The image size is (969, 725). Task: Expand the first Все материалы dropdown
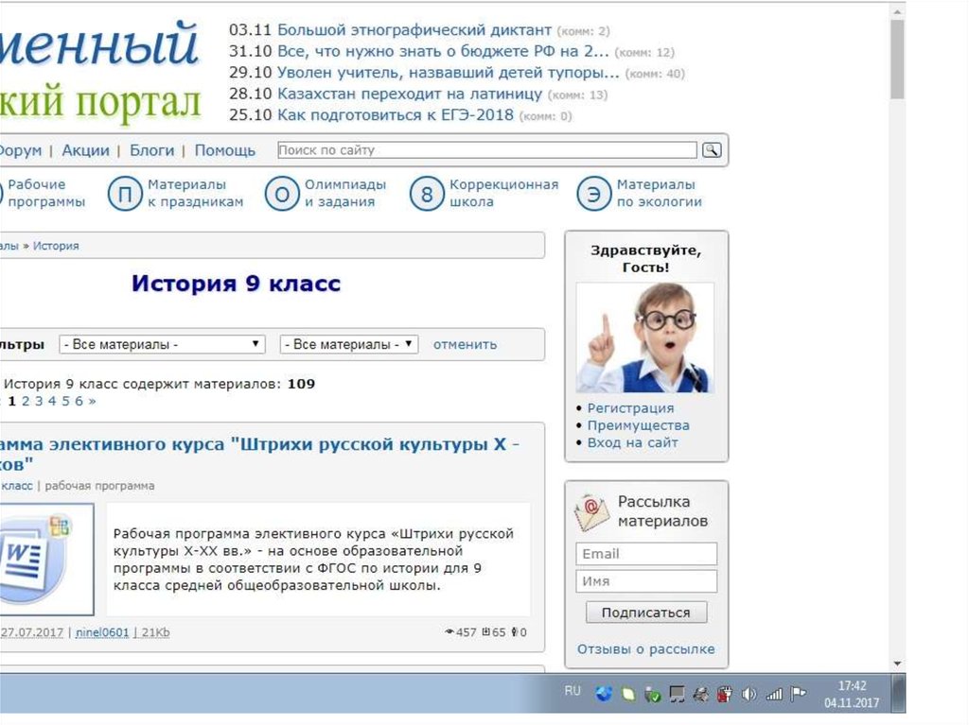click(162, 345)
